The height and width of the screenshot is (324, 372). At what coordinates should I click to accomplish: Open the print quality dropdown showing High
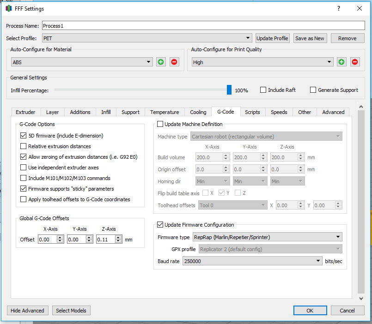click(x=262, y=62)
